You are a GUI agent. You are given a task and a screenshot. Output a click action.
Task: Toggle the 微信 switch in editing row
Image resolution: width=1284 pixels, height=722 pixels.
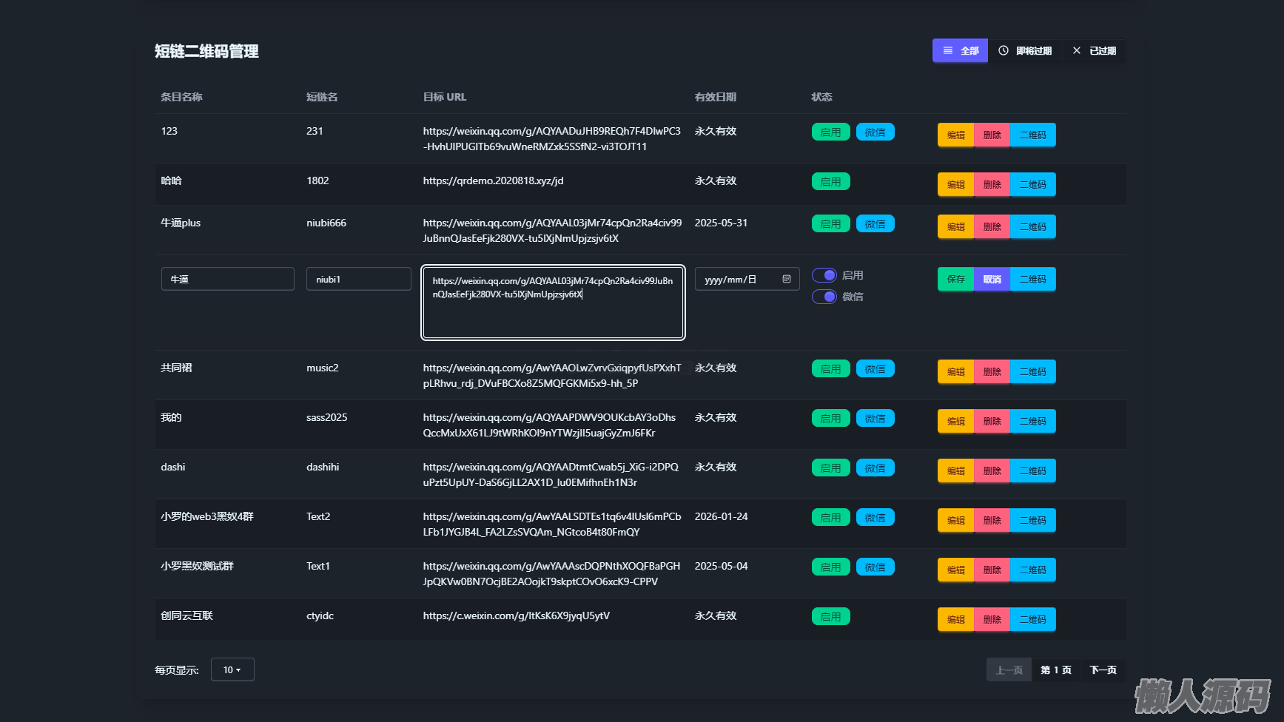pyautogui.click(x=824, y=297)
